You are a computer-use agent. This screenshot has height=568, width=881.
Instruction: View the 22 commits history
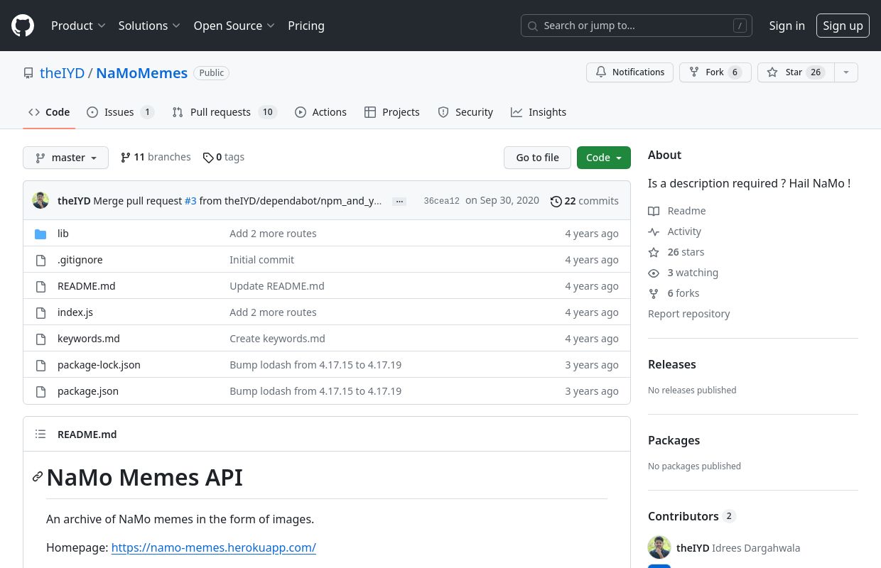click(585, 201)
